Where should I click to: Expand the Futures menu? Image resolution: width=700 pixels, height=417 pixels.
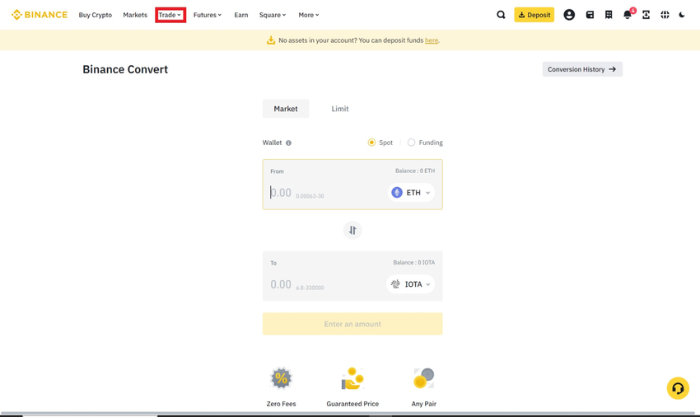coord(208,15)
